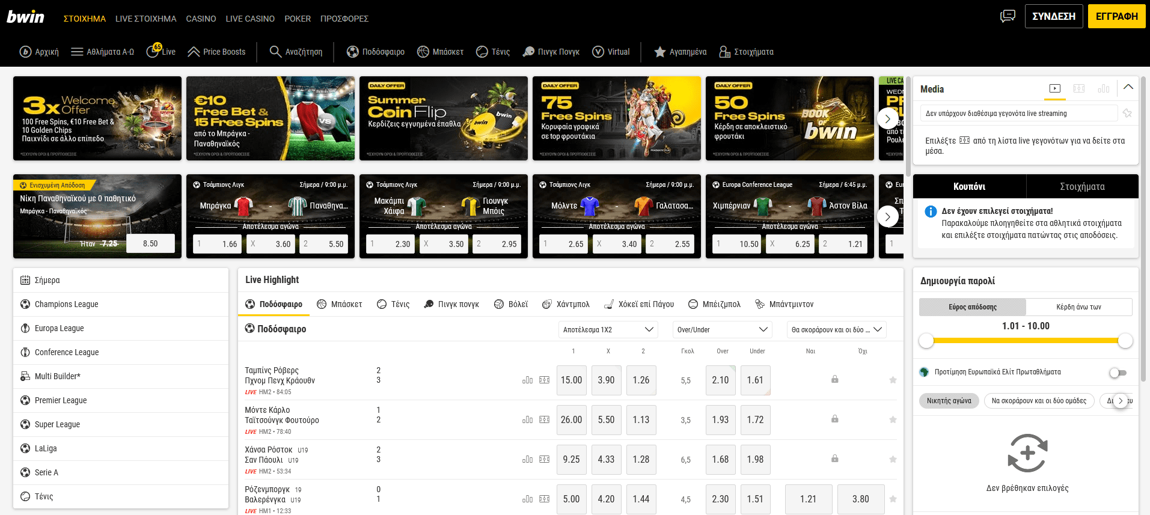Click the ΣΥΝΔΕΣΗ login button

(1054, 16)
